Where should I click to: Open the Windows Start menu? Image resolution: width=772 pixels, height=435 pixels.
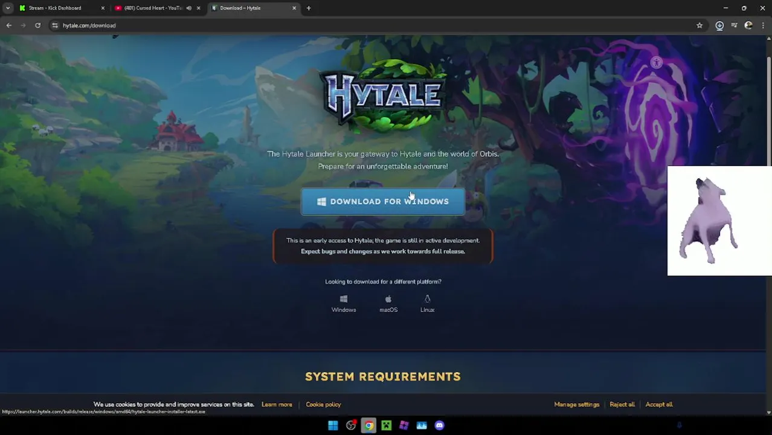point(333,425)
